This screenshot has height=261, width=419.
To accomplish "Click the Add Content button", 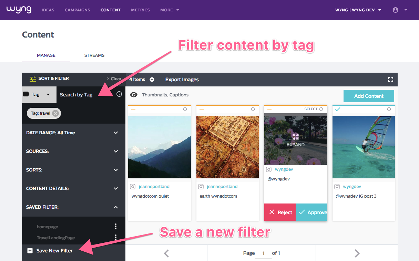I will [x=369, y=96].
